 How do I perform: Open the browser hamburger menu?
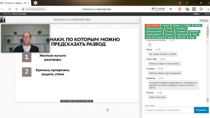[x=187, y=3]
